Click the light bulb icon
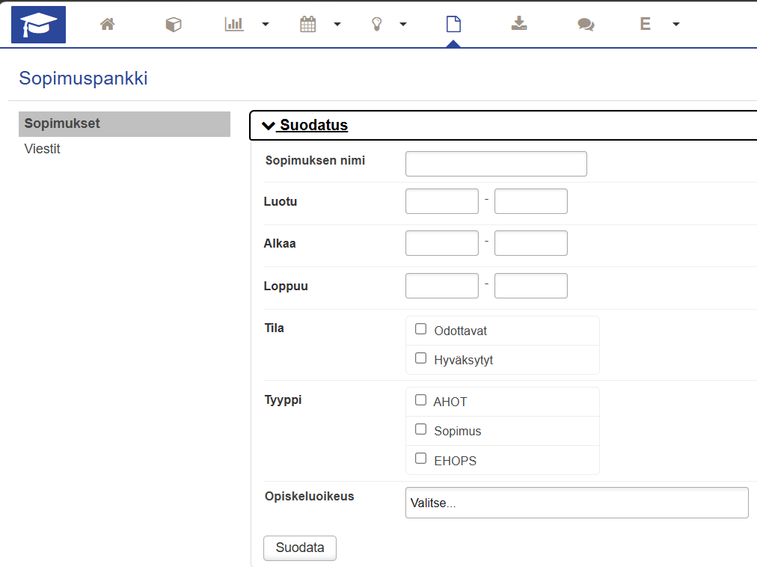This screenshot has width=757, height=567. tap(377, 24)
